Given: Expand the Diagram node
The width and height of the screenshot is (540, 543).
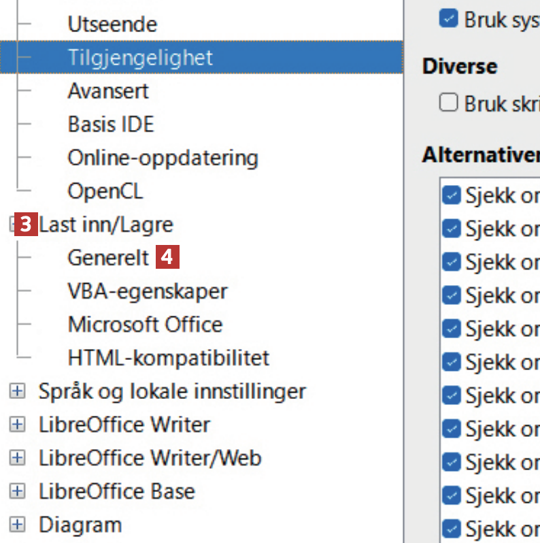Looking at the screenshot, I should point(17,525).
